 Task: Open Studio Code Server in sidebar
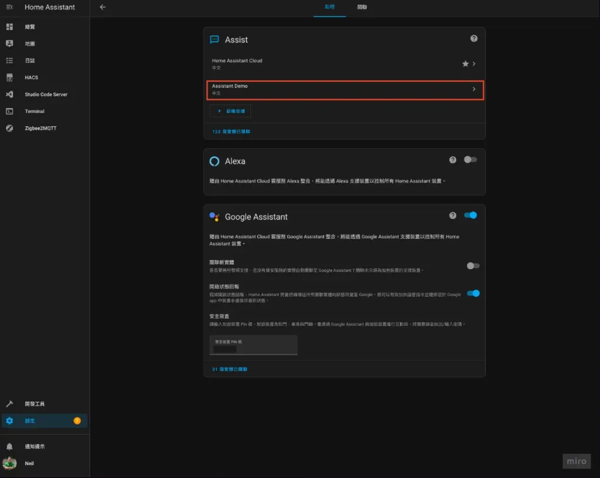tap(46, 94)
